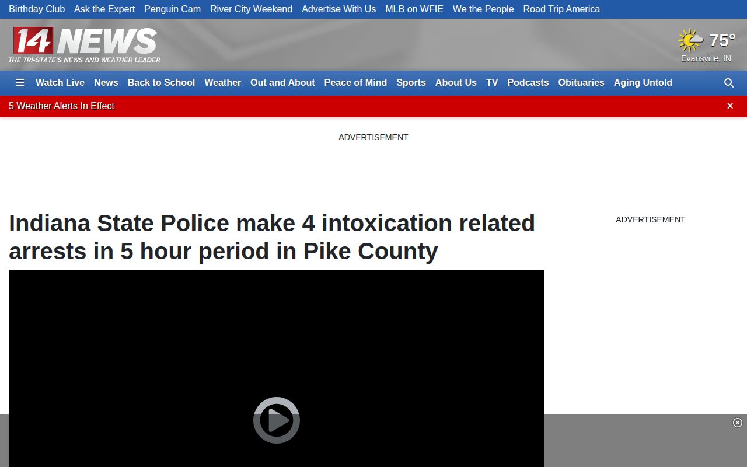The image size is (747, 467).
Task: Go to Obituaries section
Action: pos(581,83)
